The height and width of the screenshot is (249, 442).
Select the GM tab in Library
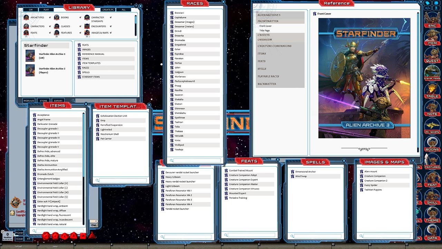point(31,10)
